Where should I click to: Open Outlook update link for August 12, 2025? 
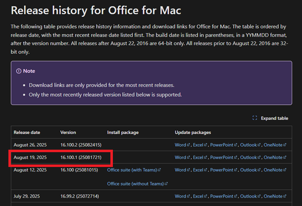point(250,170)
